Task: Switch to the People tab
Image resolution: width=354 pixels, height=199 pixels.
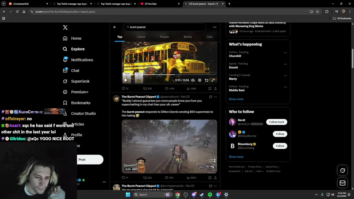Action: (164, 37)
